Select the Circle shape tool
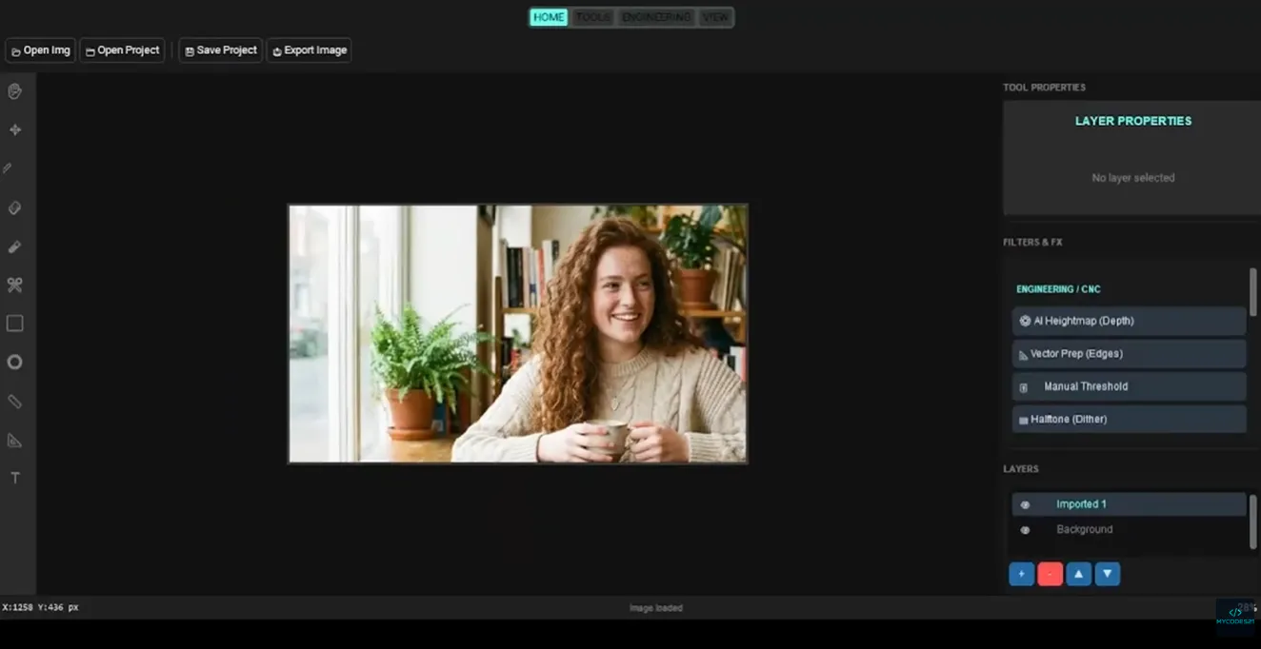1261x649 pixels. [14, 363]
